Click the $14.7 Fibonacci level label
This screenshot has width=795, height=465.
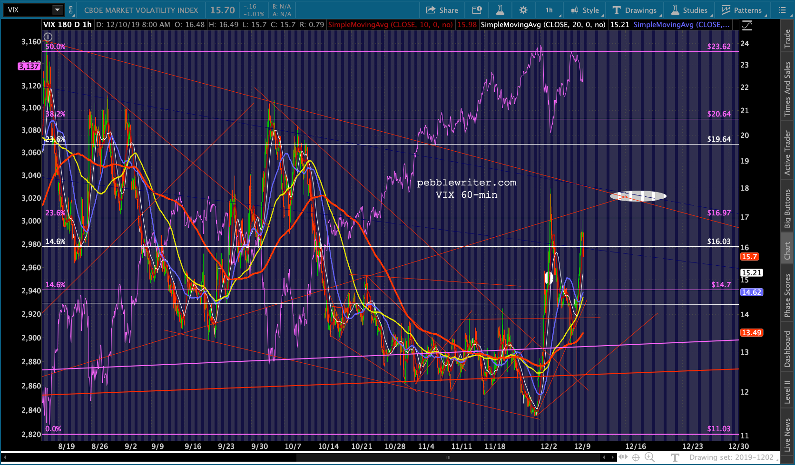click(x=721, y=285)
